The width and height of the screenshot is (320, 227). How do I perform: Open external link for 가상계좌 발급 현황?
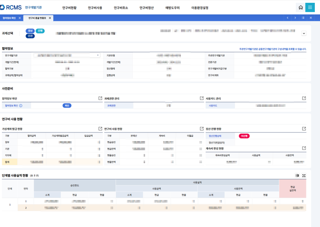pyautogui.click(x=100, y=129)
